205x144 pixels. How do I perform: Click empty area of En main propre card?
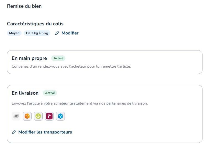(x=163, y=61)
